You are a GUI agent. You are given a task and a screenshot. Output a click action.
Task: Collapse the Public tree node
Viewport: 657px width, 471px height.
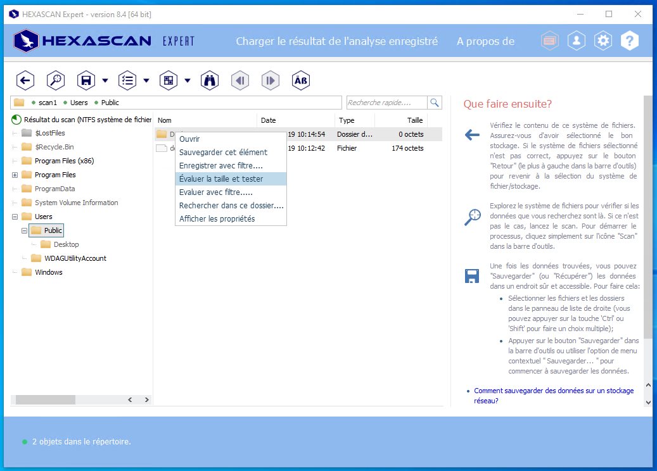pyautogui.click(x=24, y=230)
